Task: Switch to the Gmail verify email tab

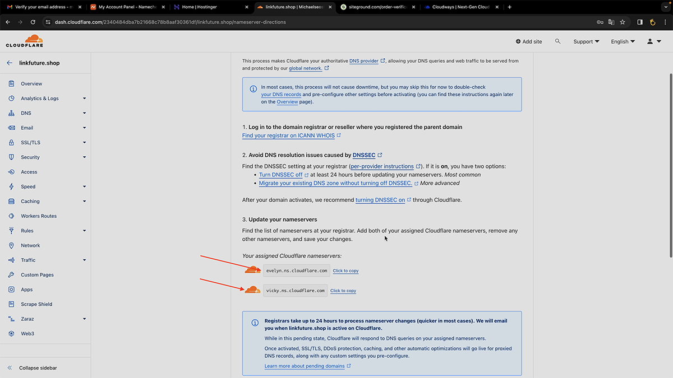Action: click(x=44, y=7)
